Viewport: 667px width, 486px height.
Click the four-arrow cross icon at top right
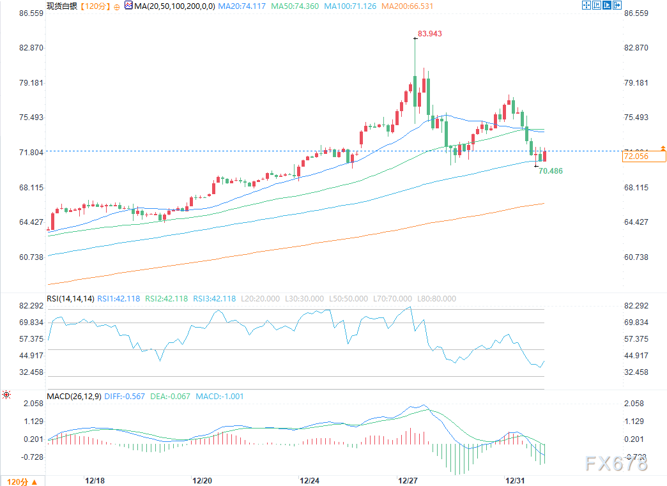coord(586,6)
